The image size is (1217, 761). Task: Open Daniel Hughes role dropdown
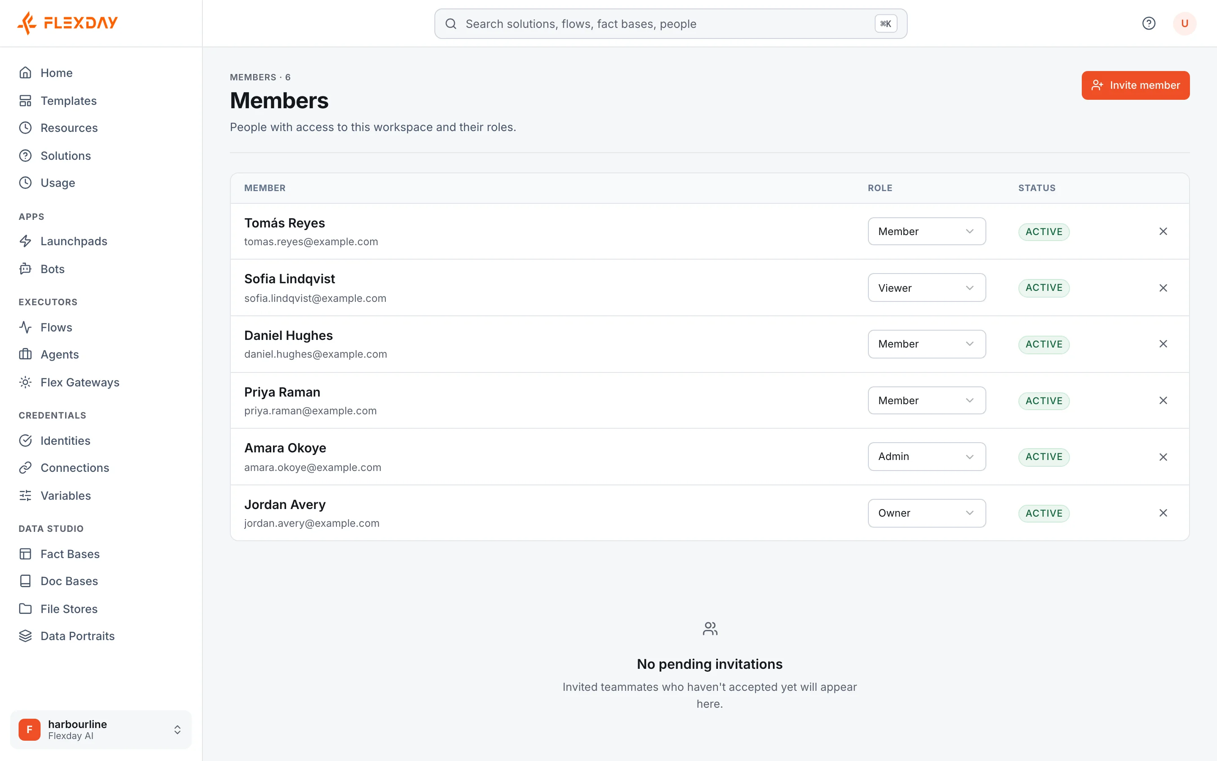pos(926,344)
